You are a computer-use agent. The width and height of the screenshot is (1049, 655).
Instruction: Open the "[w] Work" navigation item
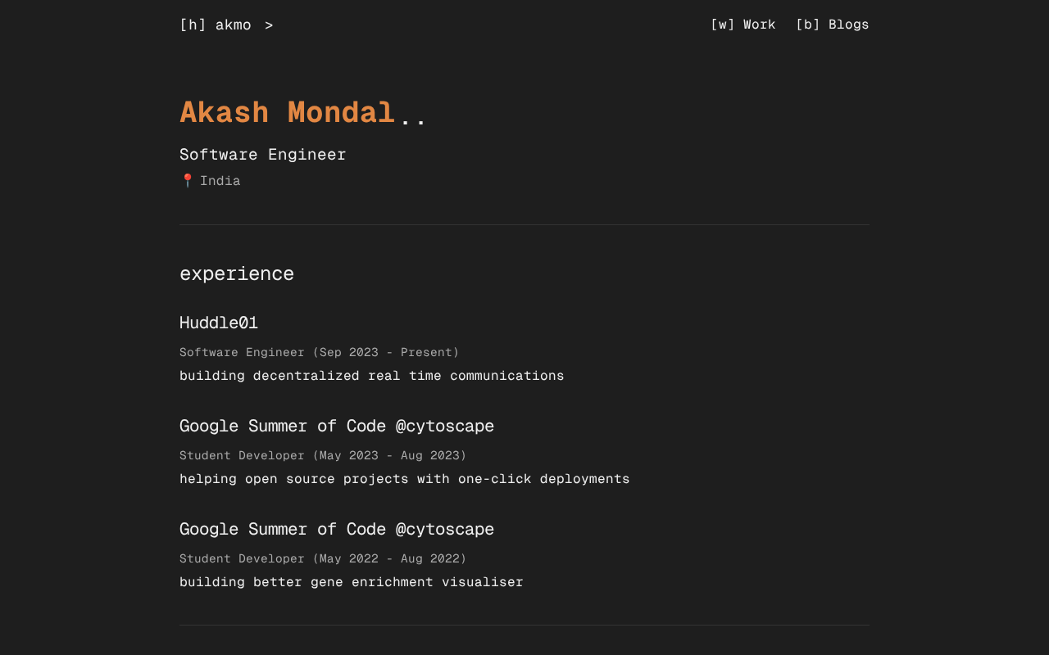click(742, 25)
